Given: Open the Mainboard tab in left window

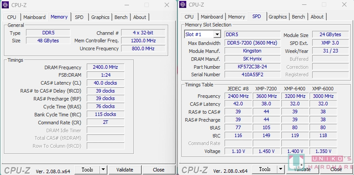Looking at the screenshot, I should [x=34, y=17].
